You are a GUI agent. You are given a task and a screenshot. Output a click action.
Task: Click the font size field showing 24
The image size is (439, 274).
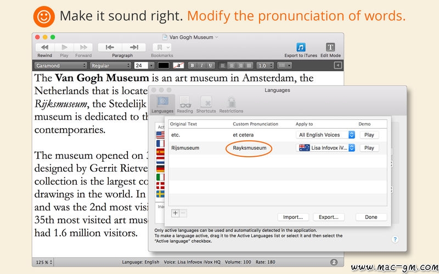141,65
